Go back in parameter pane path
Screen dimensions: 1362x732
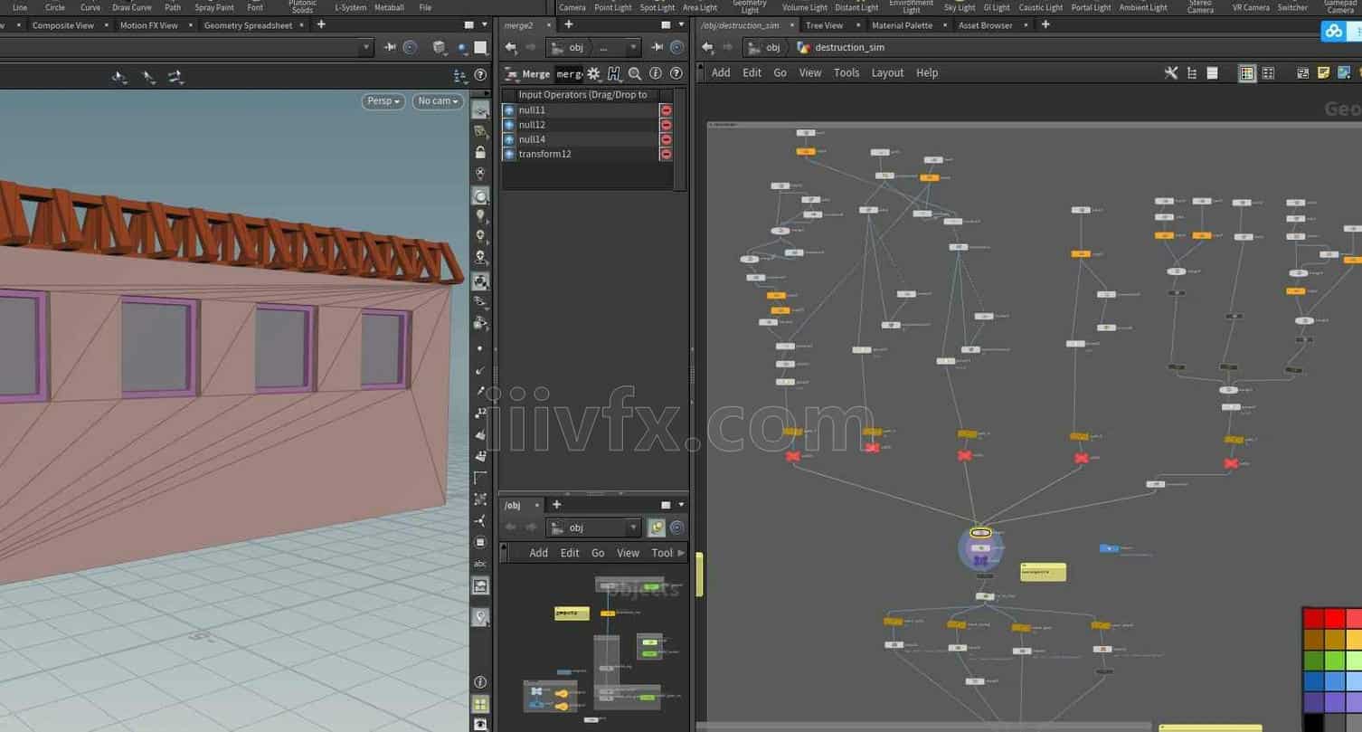[511, 47]
